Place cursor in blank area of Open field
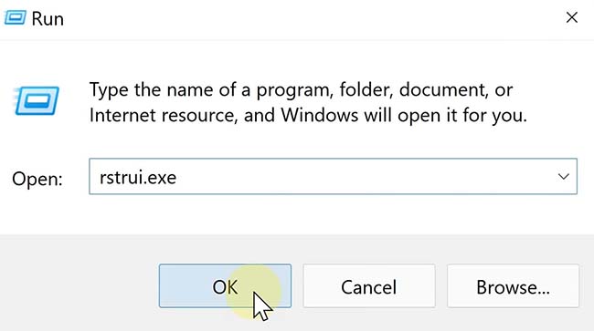The height and width of the screenshot is (331, 594). point(360,177)
